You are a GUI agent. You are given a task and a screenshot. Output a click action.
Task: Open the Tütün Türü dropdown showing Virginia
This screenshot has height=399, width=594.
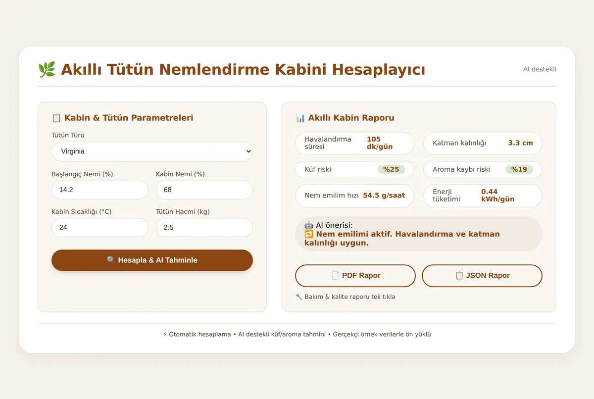[152, 151]
